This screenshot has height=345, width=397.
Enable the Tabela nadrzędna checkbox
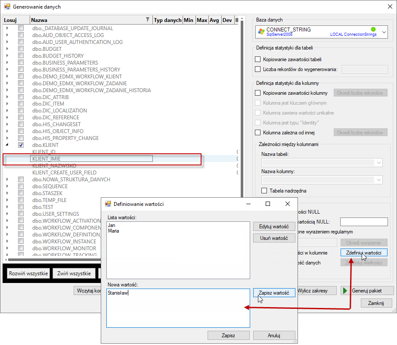pos(264,190)
